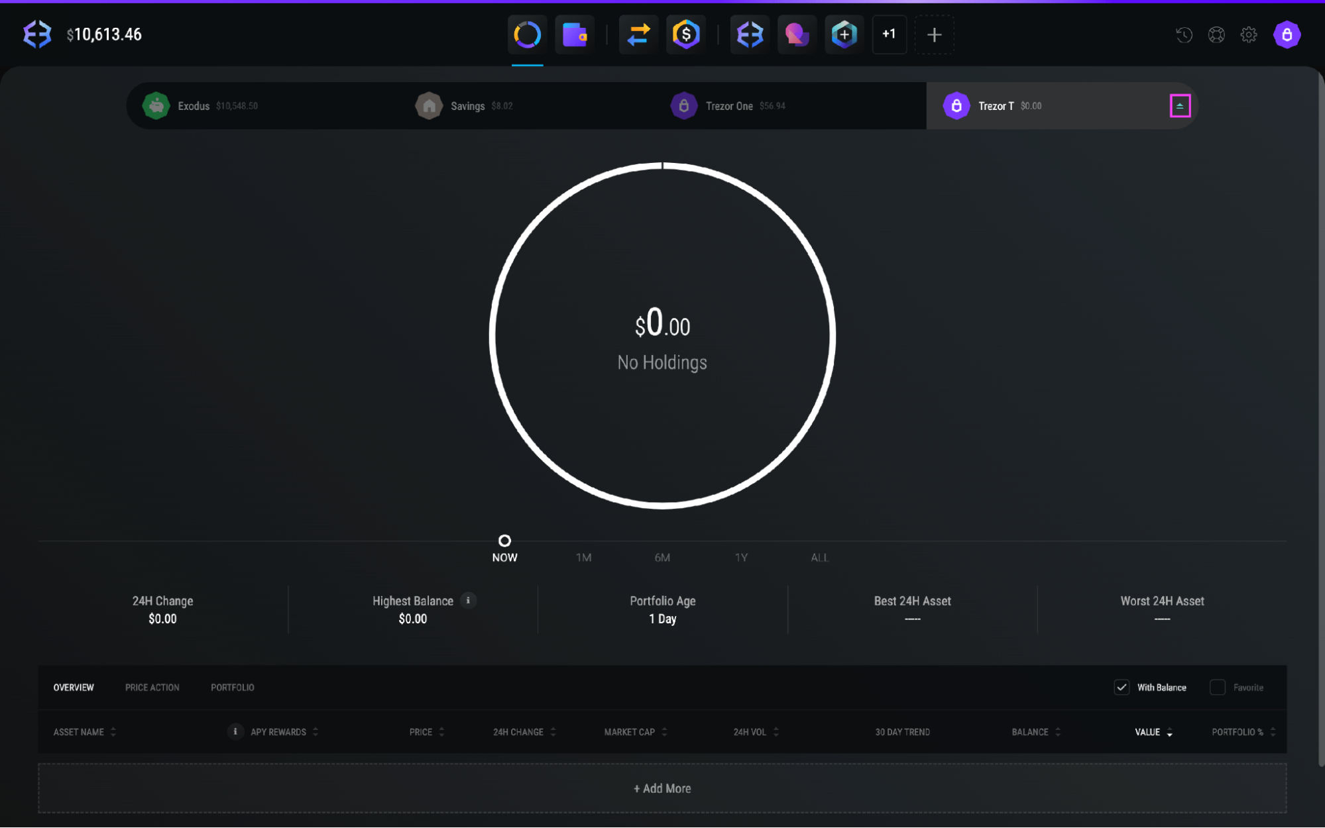Viewport: 1325px width, 828px height.
Task: Collapse the Trezor T portfolio arrow
Action: point(1180,106)
